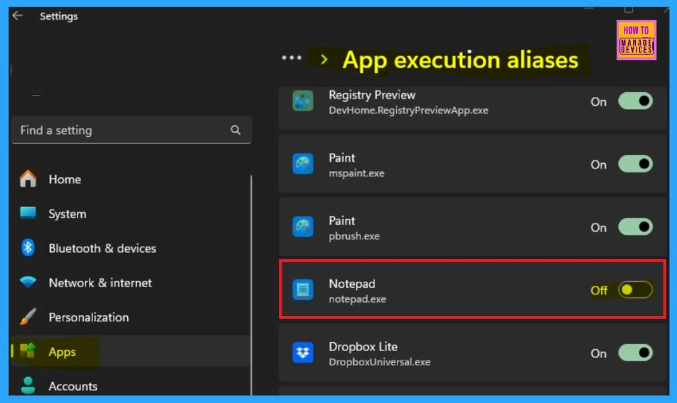Click the DevHome.RegistryPreviewApp.exe text
Viewport: 677px width, 403px height.
408,111
